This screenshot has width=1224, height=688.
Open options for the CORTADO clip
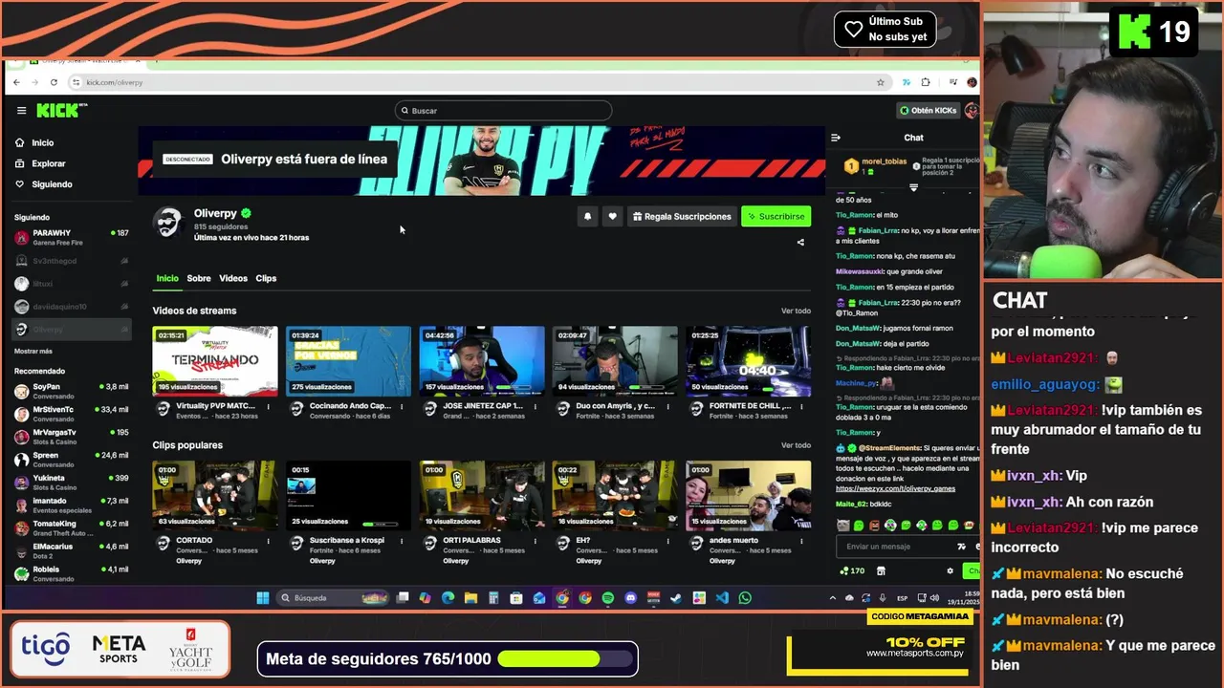268,541
